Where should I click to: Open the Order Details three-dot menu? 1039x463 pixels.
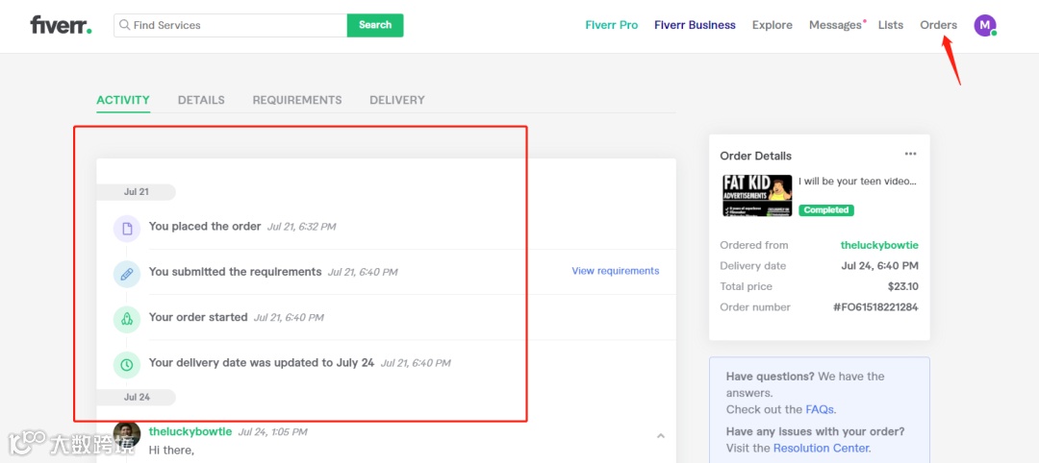pyautogui.click(x=910, y=154)
